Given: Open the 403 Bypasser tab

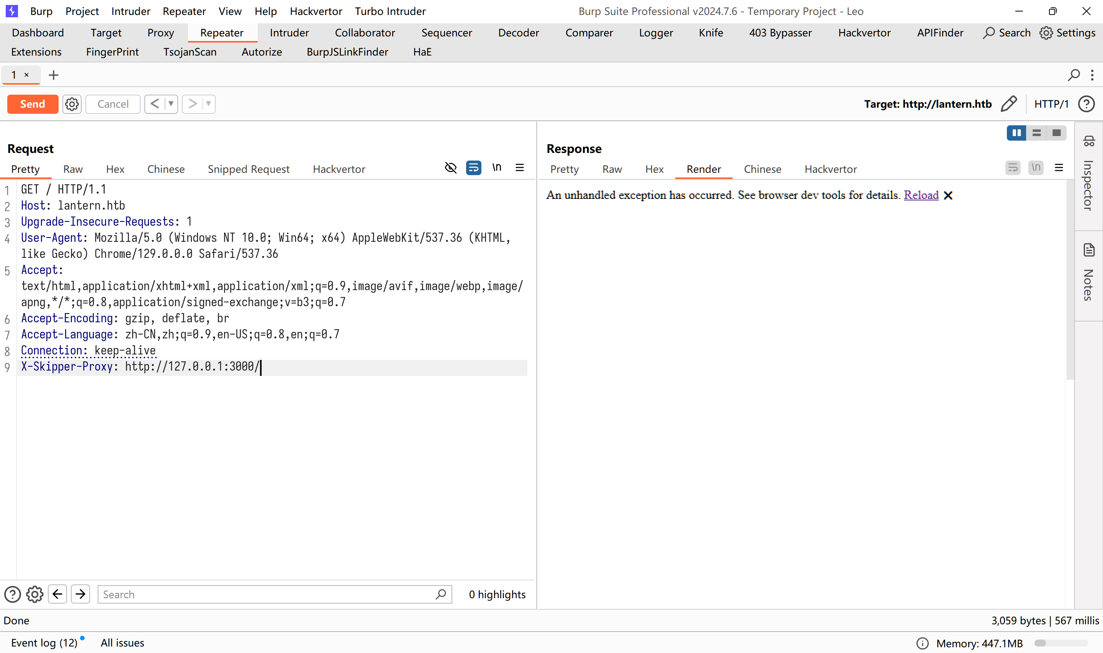Looking at the screenshot, I should point(780,33).
